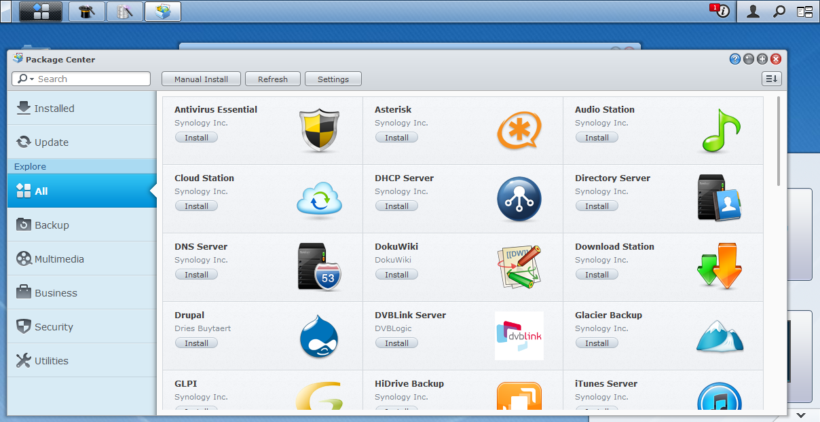The image size is (820, 422).
Task: Browse the Multimedia category
Action: pos(82,258)
